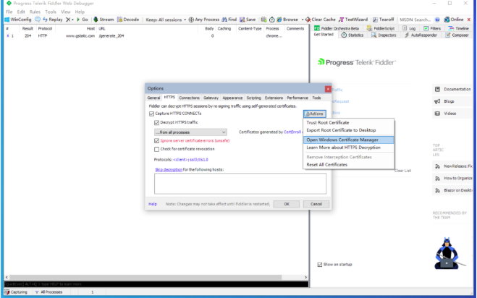Enable Check for certificate revocation
Viewport: 477px width, 298px height.
pos(156,149)
